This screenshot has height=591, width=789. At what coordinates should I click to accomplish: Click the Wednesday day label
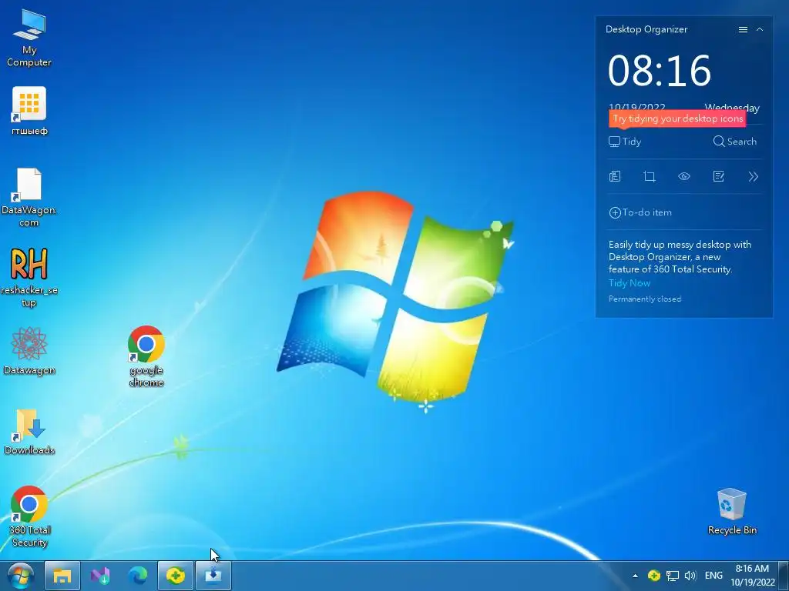732,107
